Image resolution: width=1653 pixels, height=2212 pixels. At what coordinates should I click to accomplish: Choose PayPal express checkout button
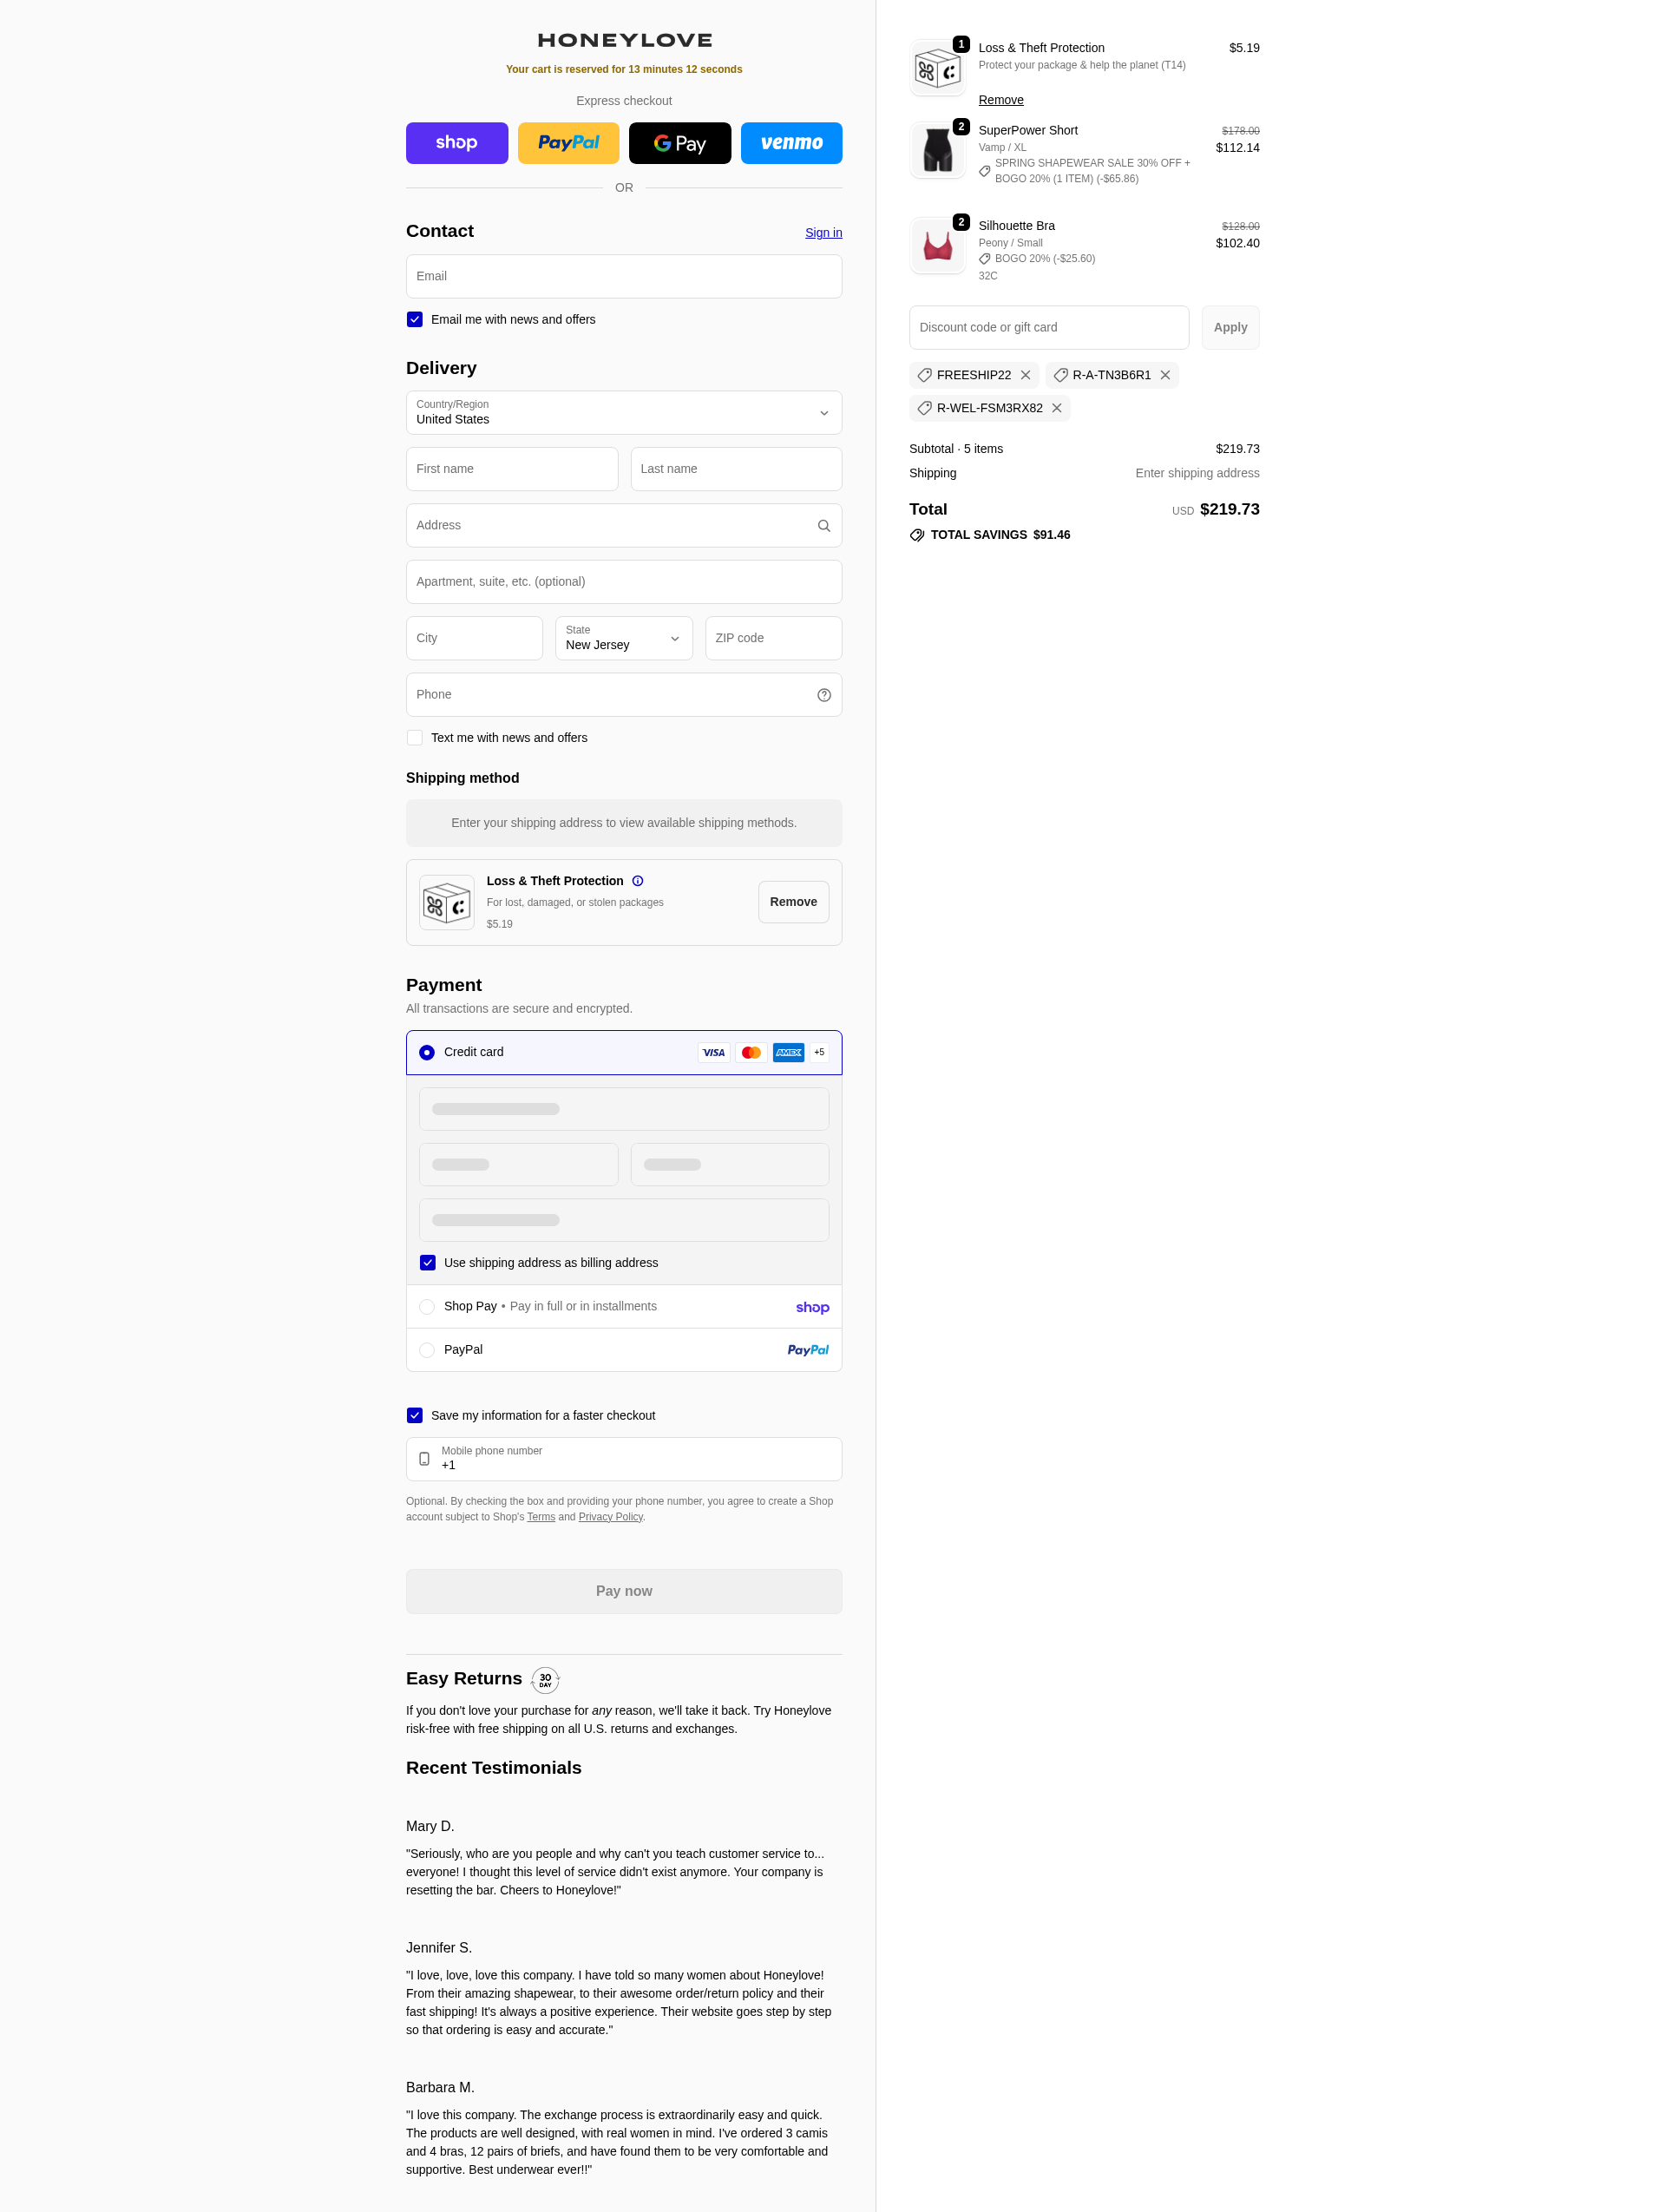click(568, 143)
